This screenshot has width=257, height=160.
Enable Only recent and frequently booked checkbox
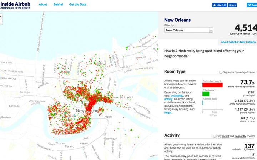pos(215,136)
